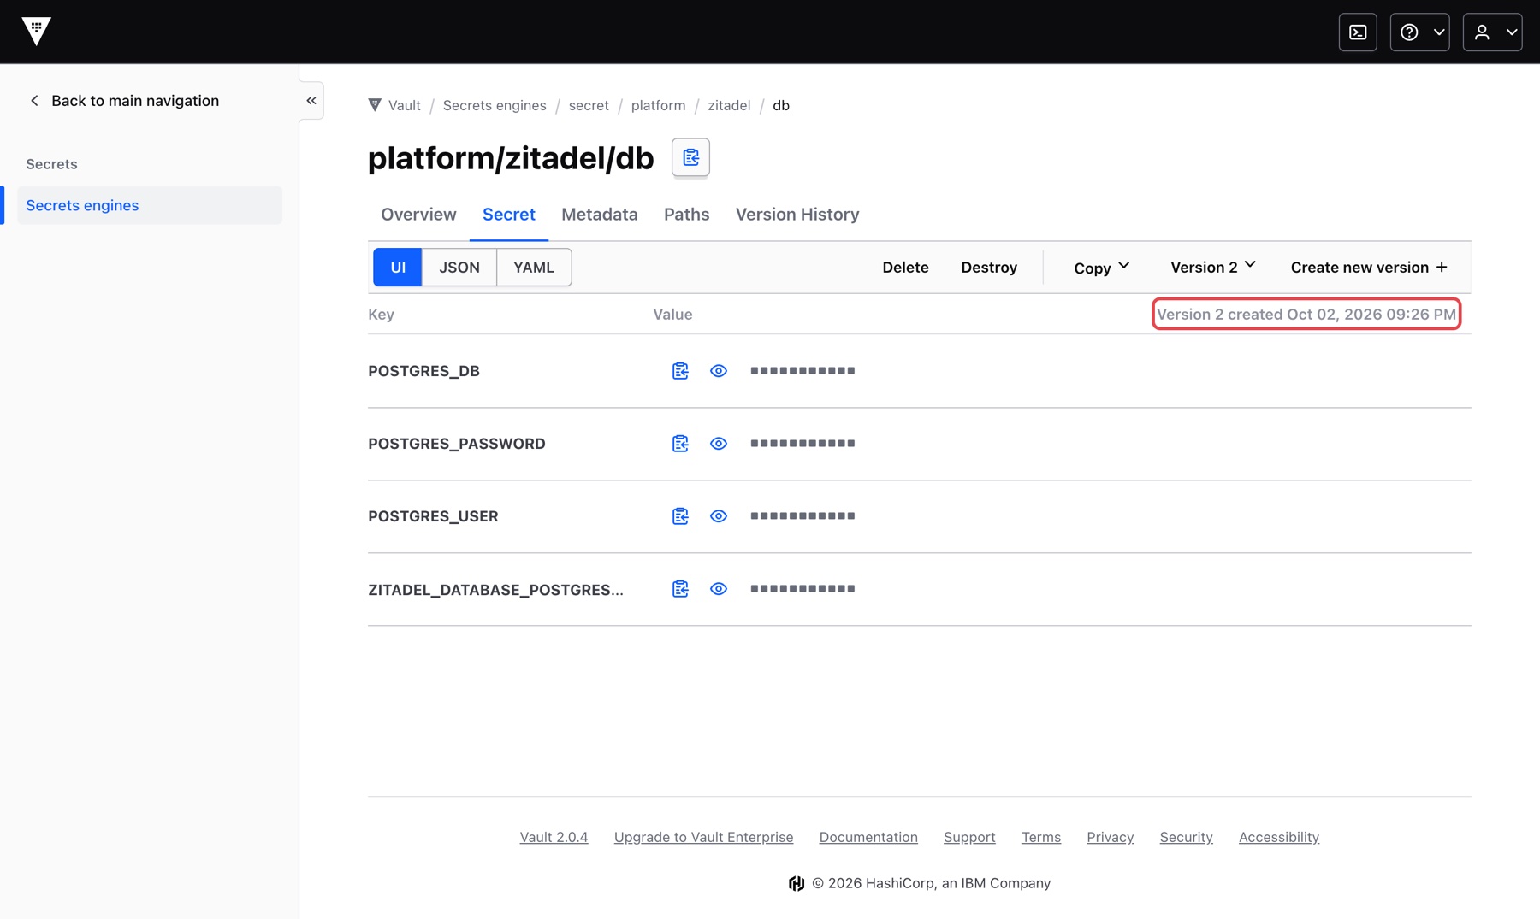Viewport: 1540px width, 919px height.
Task: Go back to main navigation
Action: (125, 101)
